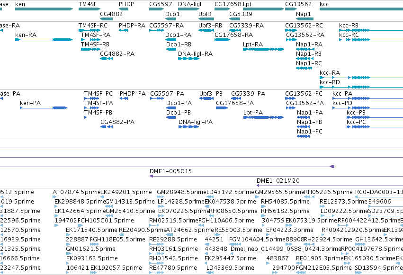Open the Nap1-RC transcript label

pos(309,63)
